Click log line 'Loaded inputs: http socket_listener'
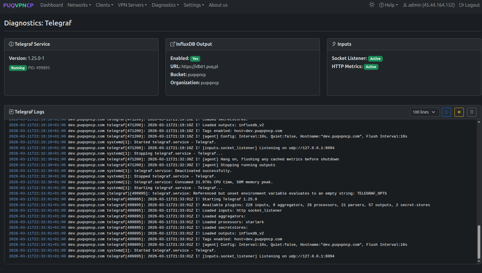 146,210
